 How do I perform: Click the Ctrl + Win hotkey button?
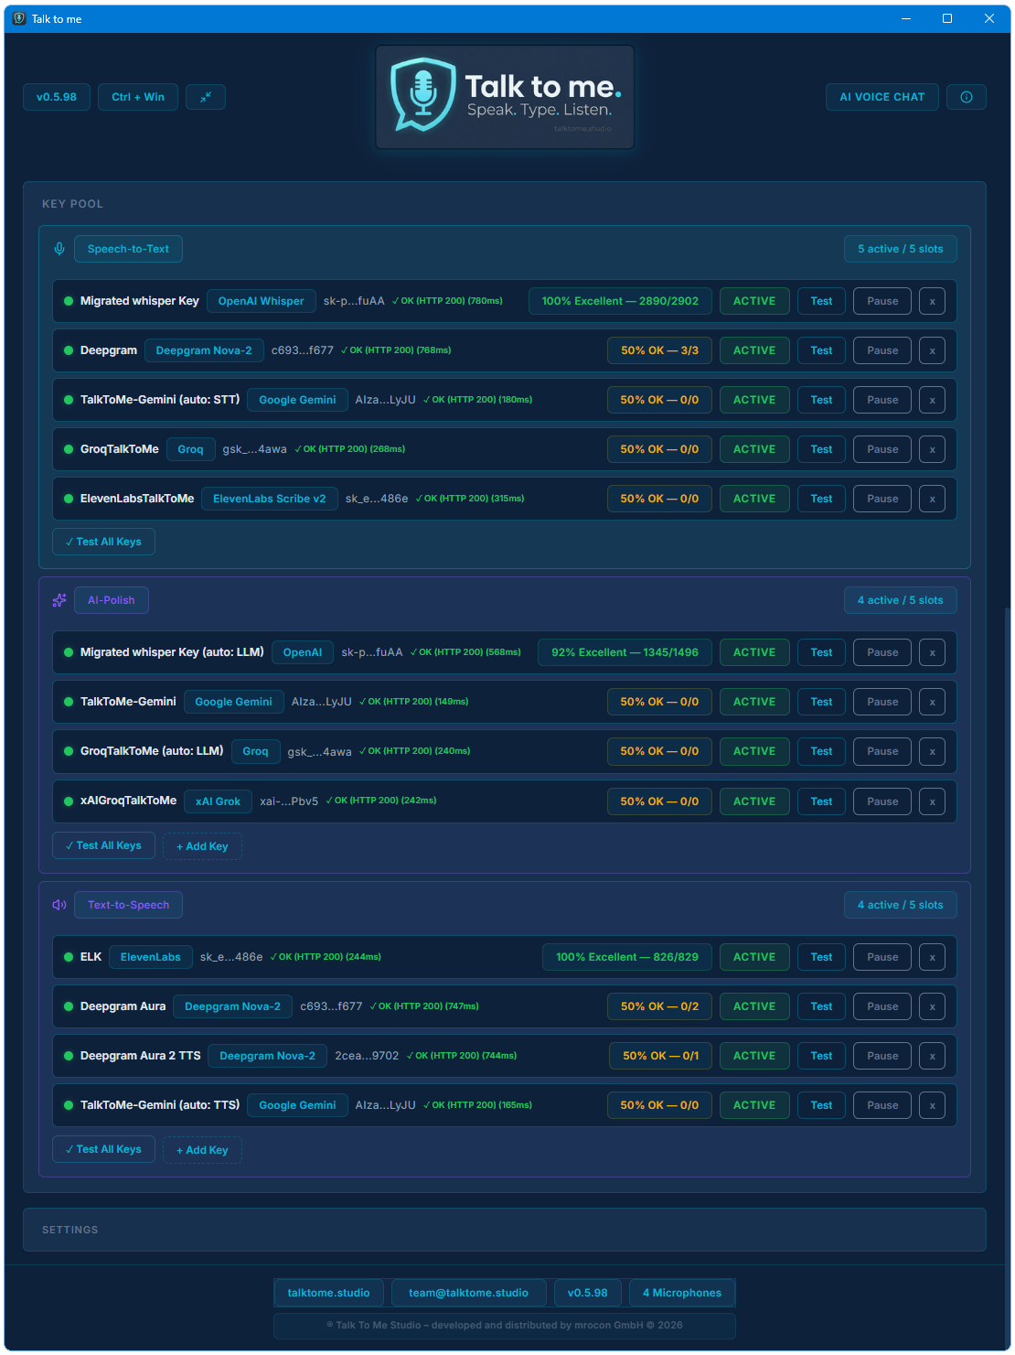(x=138, y=97)
